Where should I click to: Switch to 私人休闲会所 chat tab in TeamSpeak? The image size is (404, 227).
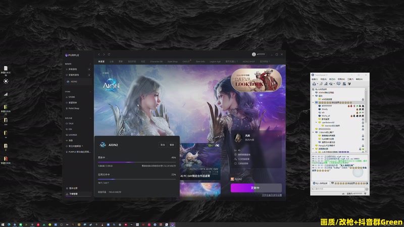321,183
